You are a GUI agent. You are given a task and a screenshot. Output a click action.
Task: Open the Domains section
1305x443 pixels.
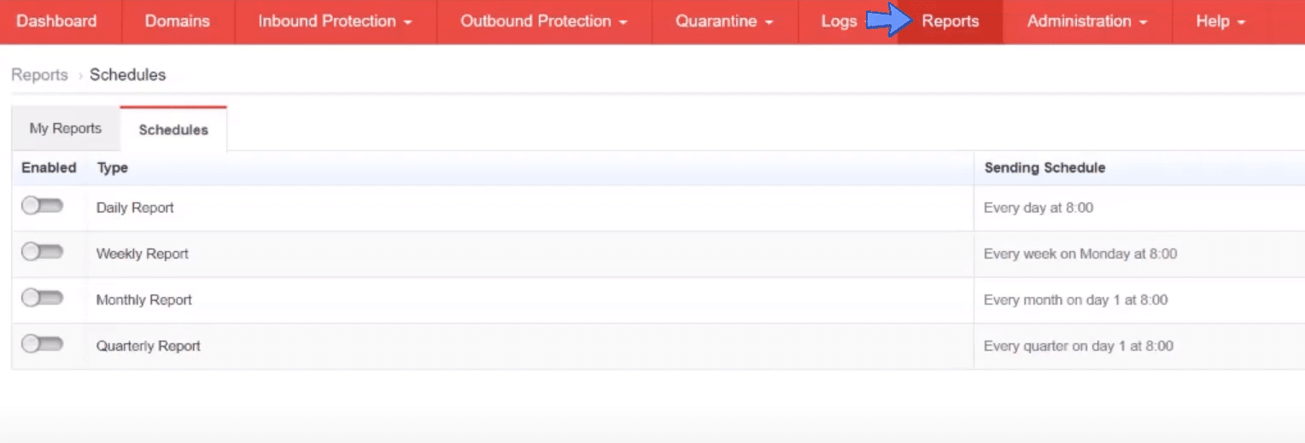point(178,21)
